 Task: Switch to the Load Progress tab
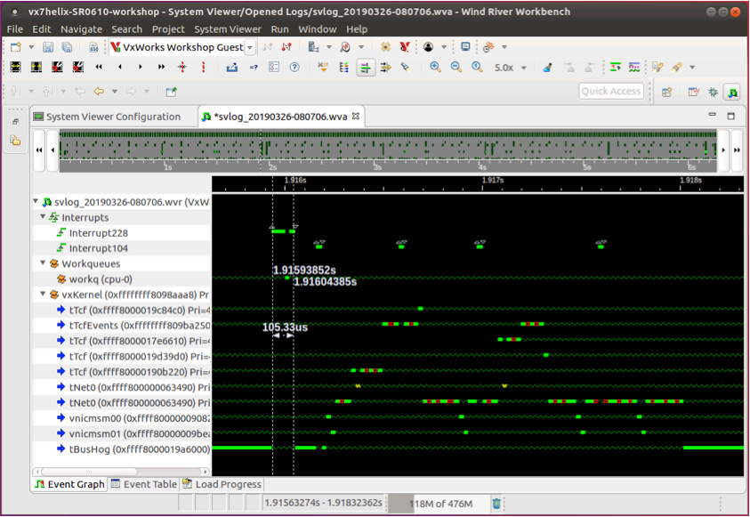(222, 484)
